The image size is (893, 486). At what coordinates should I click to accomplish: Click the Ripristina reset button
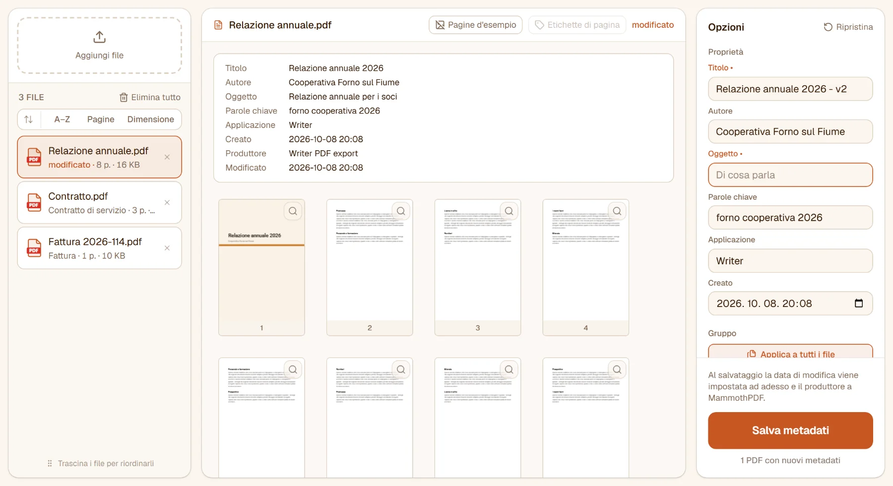[x=848, y=27]
